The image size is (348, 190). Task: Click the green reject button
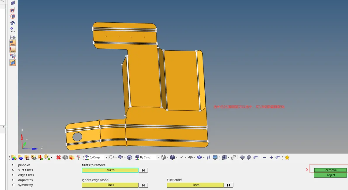pos(330,175)
